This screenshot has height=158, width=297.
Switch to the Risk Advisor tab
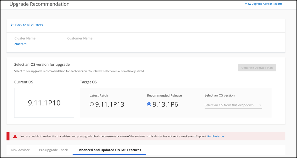click(20, 150)
